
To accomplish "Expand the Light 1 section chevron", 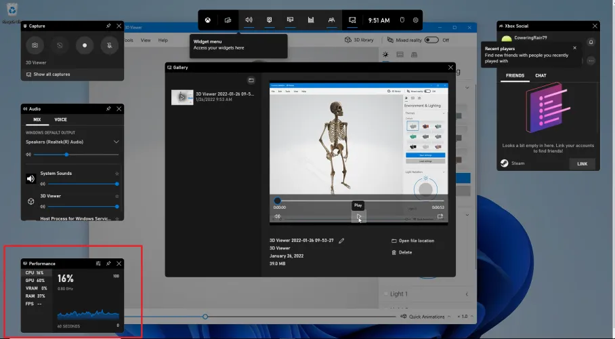I will pyautogui.click(x=467, y=294).
